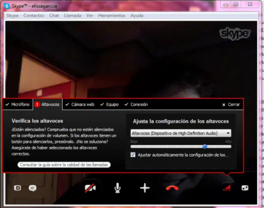This screenshot has height=208, width=264.
Task: End the call with red hang-up button
Action: (172, 188)
